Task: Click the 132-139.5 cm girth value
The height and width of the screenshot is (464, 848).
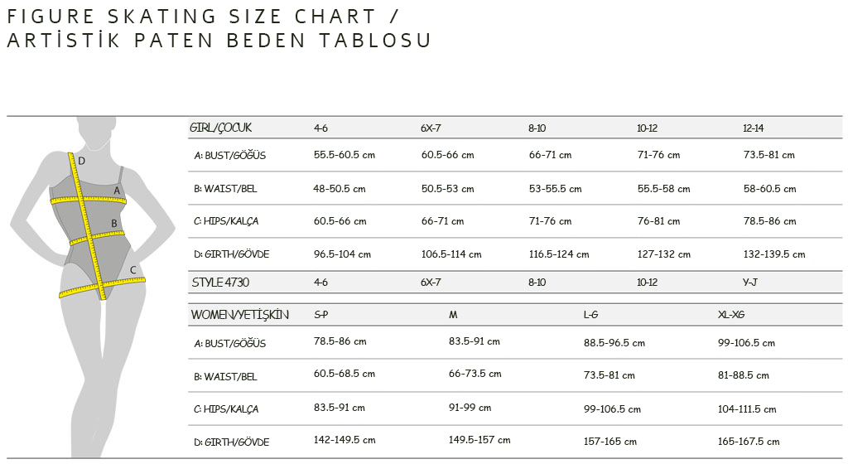Action: [x=774, y=254]
